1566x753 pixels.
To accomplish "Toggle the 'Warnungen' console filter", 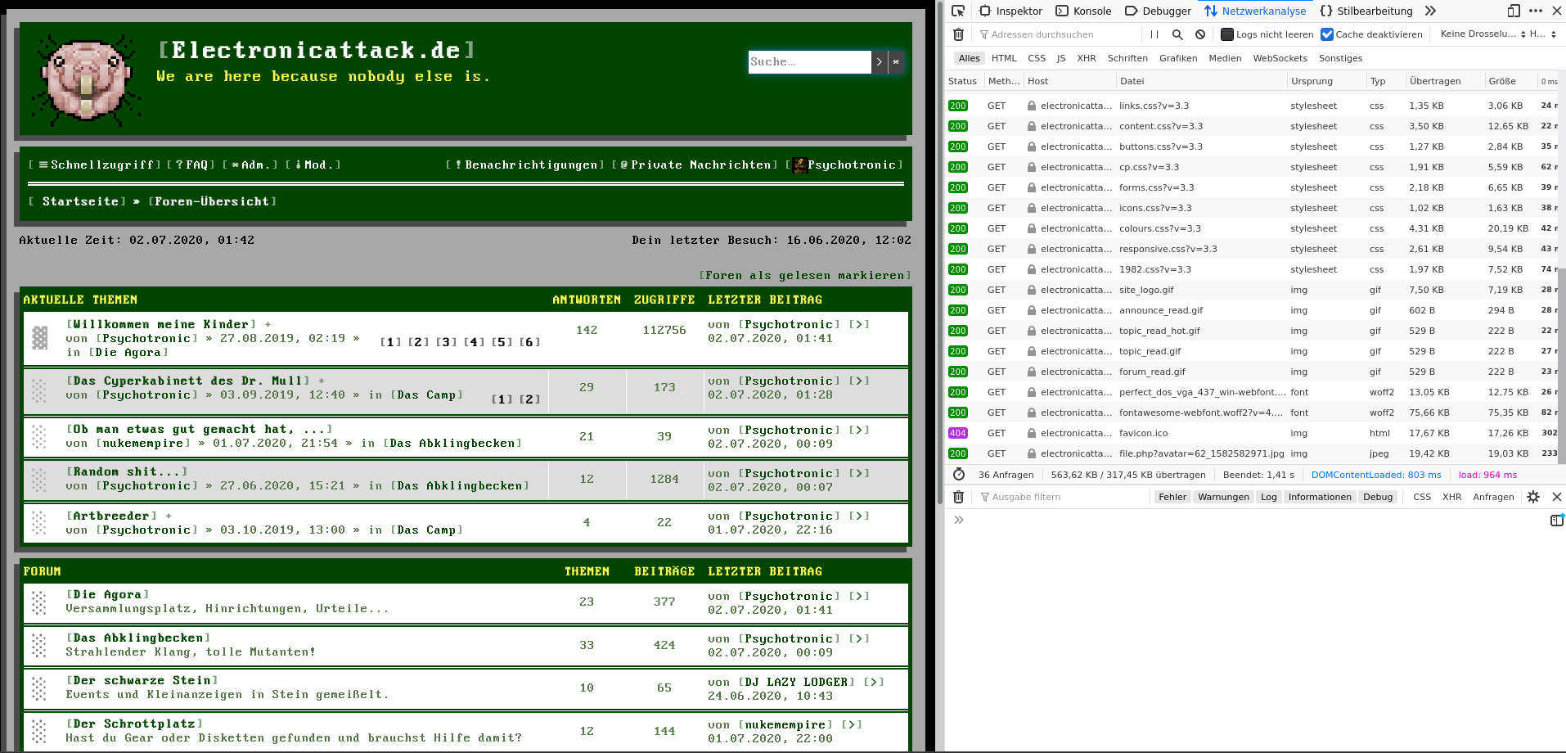I will [1223, 497].
